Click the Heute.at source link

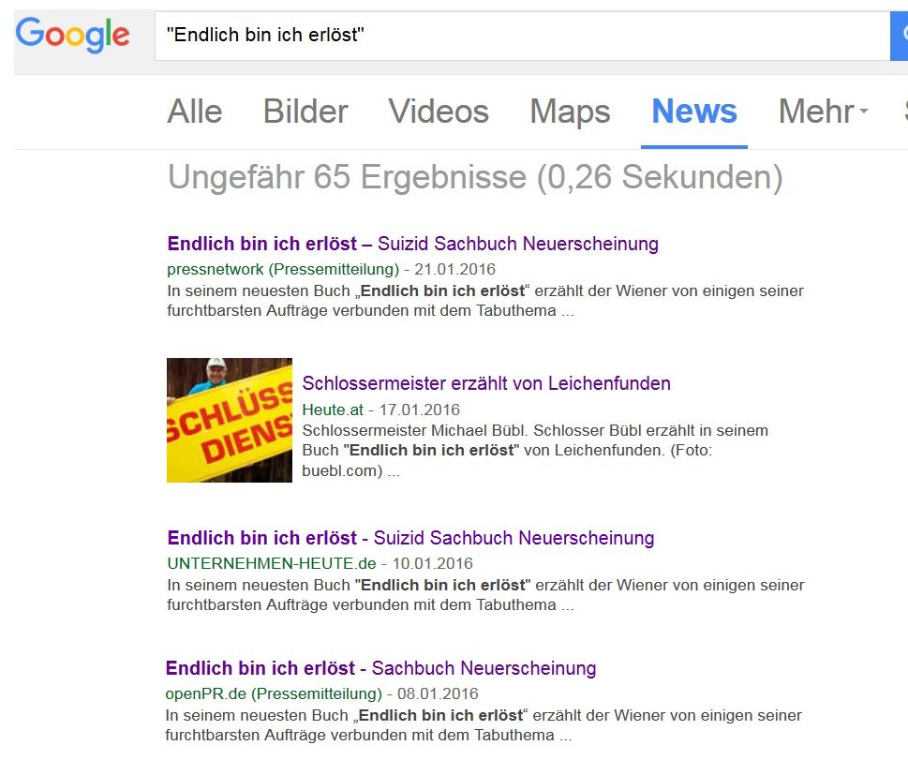click(x=333, y=410)
